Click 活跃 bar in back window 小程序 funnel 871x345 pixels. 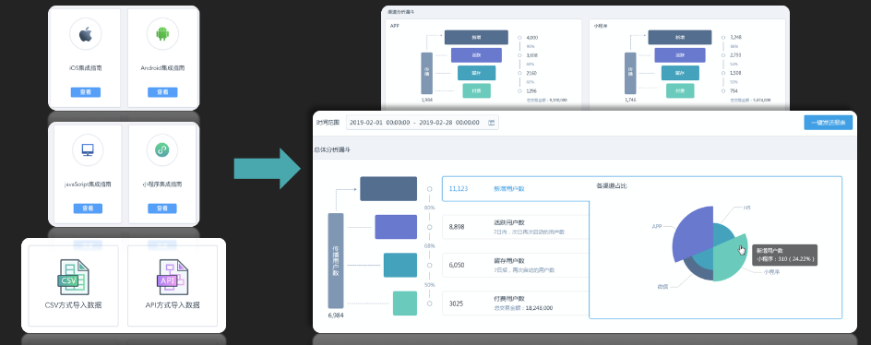coord(679,55)
